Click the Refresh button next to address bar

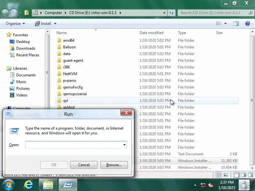(x=171, y=13)
